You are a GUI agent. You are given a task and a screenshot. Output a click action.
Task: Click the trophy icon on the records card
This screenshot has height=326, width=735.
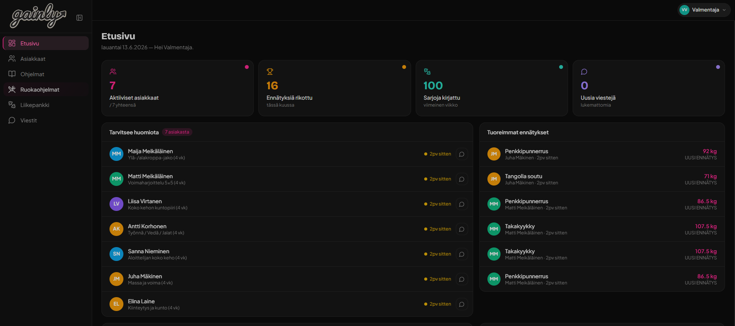coord(270,72)
